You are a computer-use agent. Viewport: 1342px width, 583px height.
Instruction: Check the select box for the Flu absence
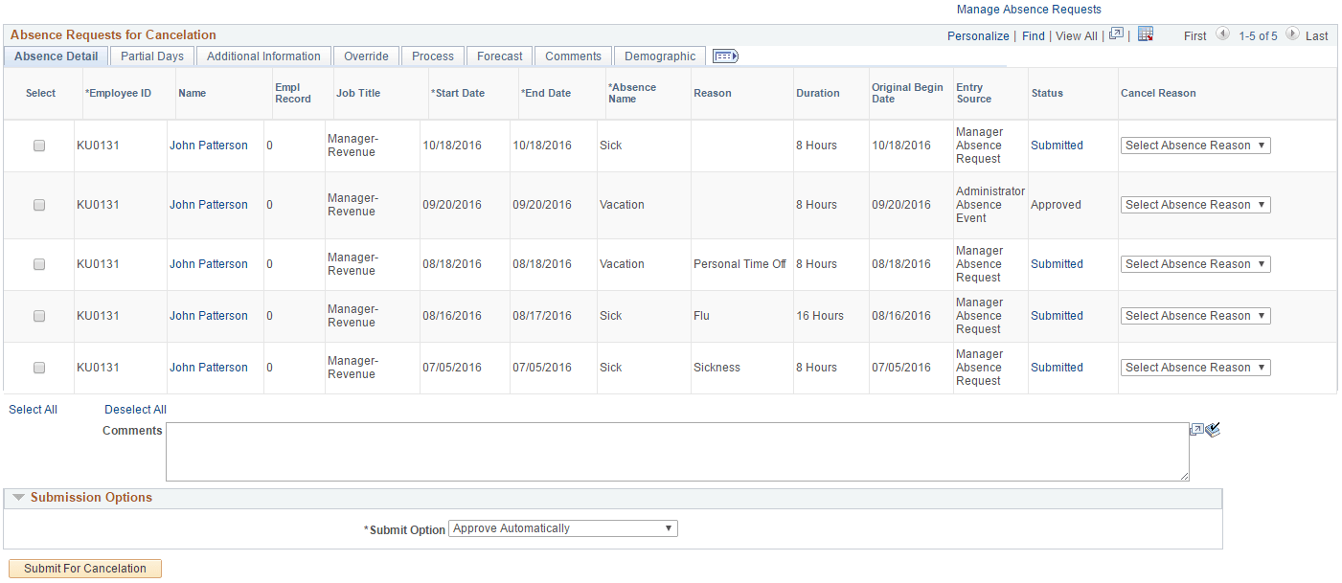38,315
